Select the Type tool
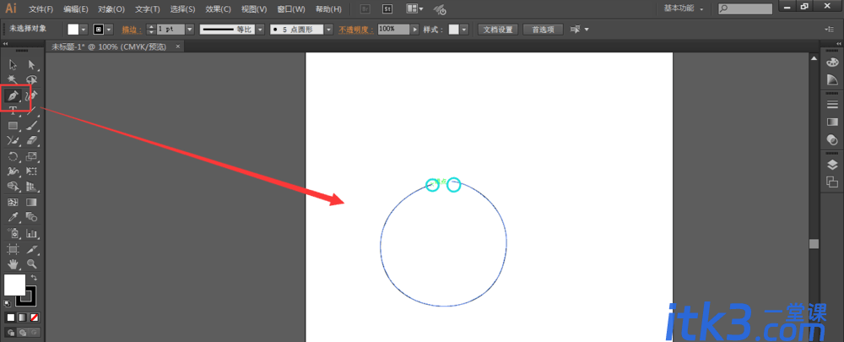The height and width of the screenshot is (342, 844). pyautogui.click(x=13, y=111)
